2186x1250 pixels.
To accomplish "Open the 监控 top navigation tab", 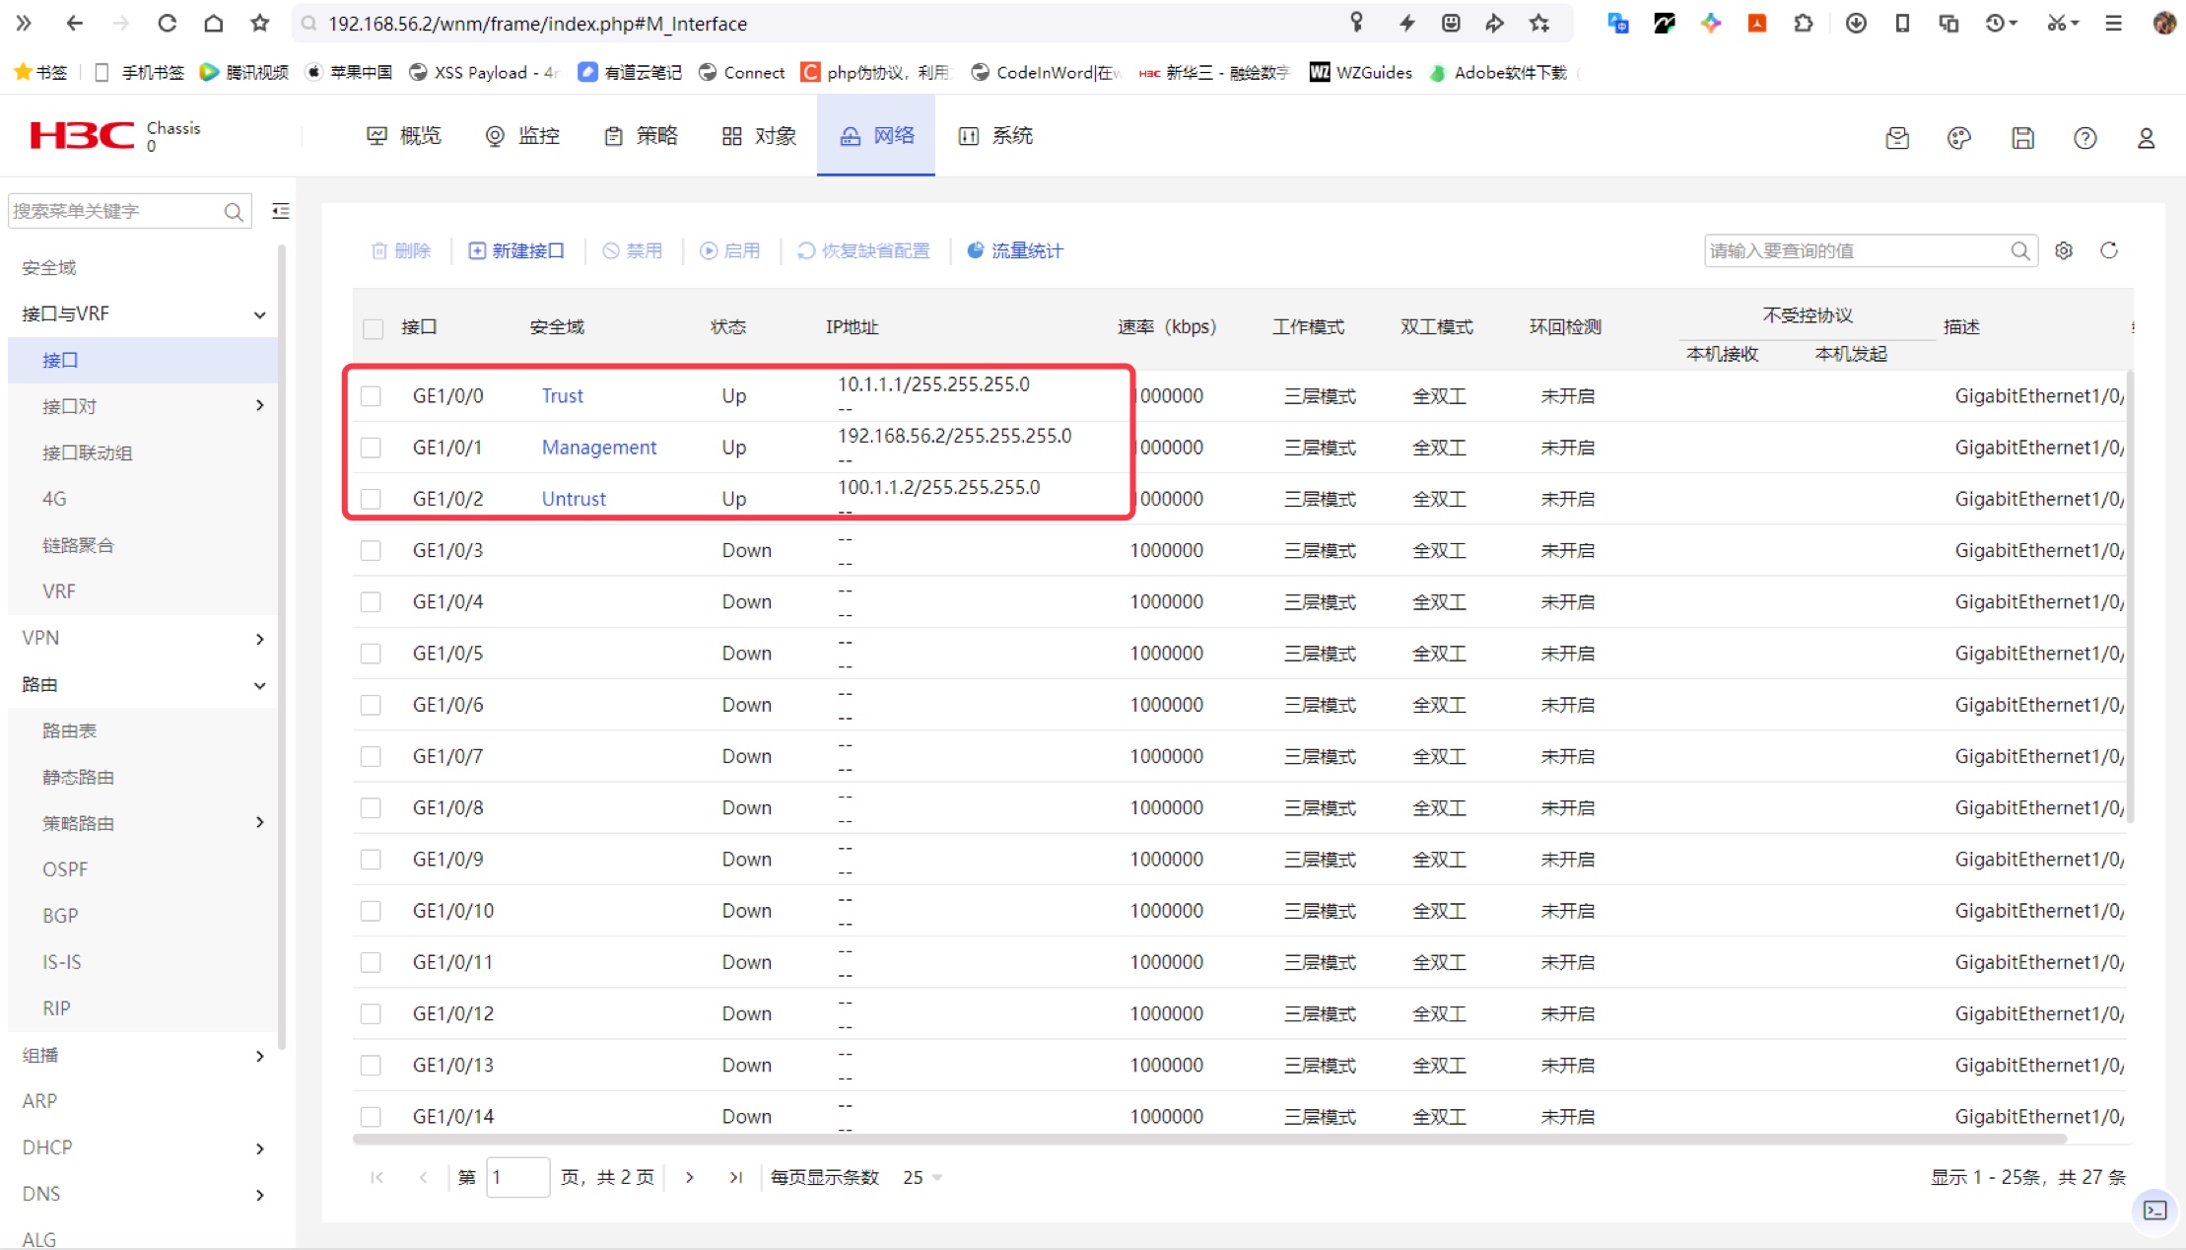I will 522,136.
